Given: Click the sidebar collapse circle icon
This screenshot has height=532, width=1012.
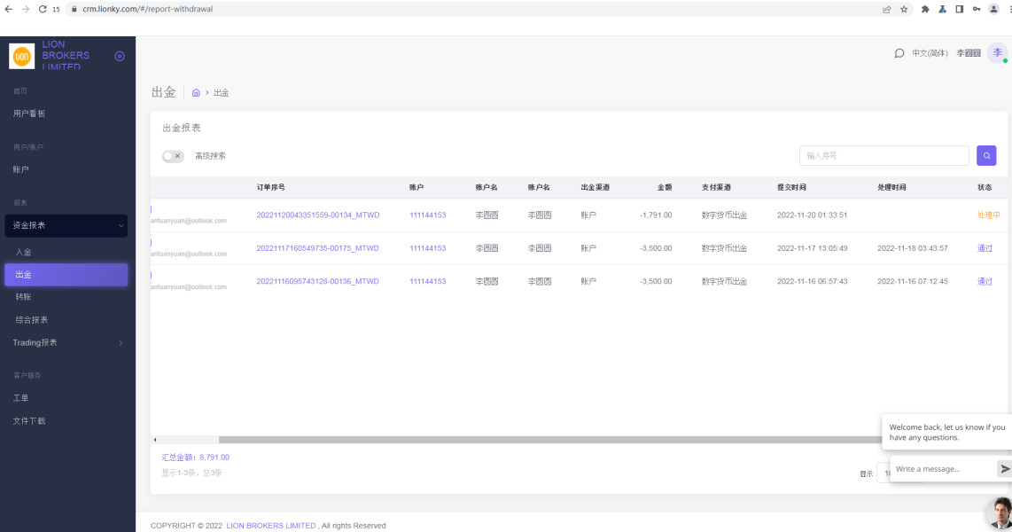Looking at the screenshot, I should pyautogui.click(x=120, y=56).
